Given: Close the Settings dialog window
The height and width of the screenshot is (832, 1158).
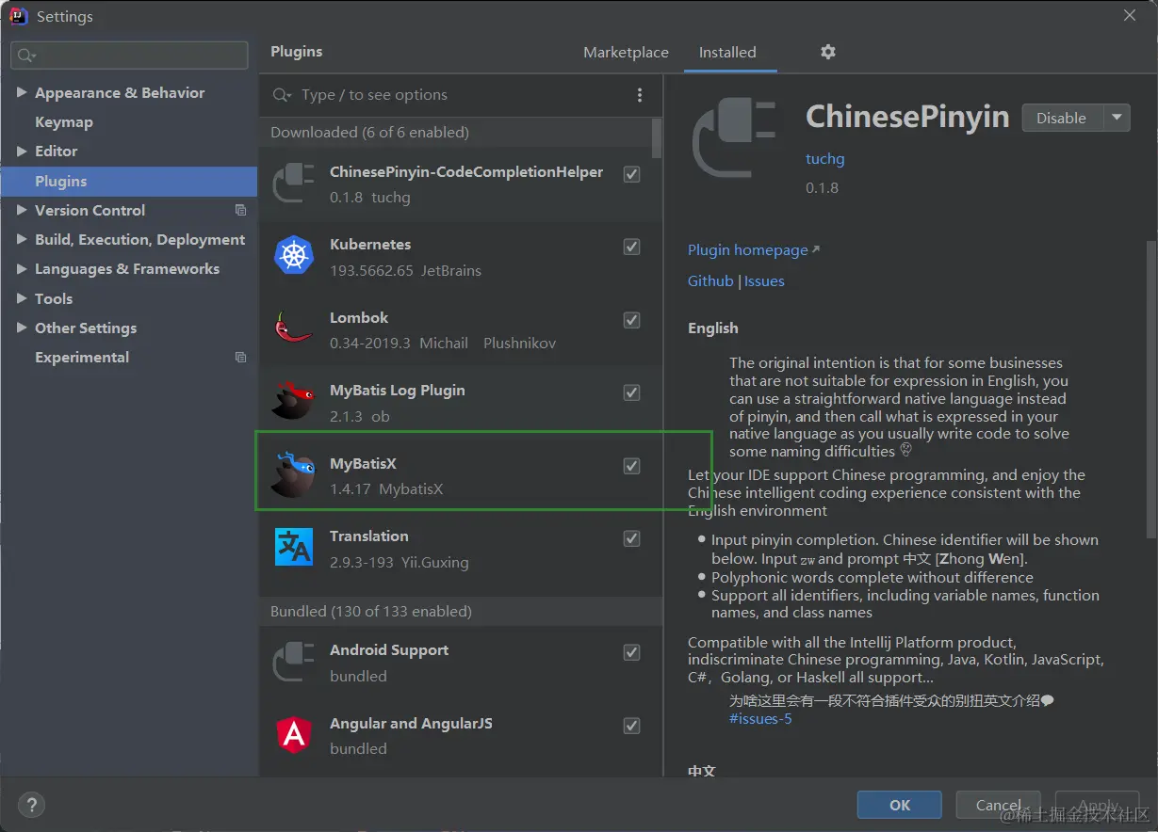Looking at the screenshot, I should [1130, 16].
